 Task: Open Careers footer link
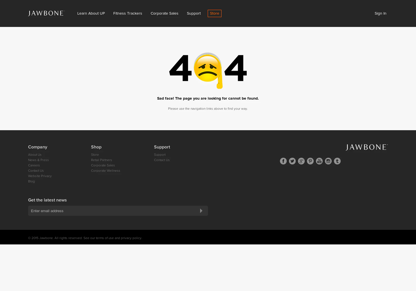coord(34,165)
